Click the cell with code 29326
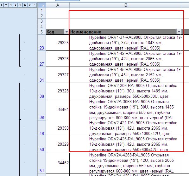The width and height of the screenshot is (189, 176). (58, 59)
